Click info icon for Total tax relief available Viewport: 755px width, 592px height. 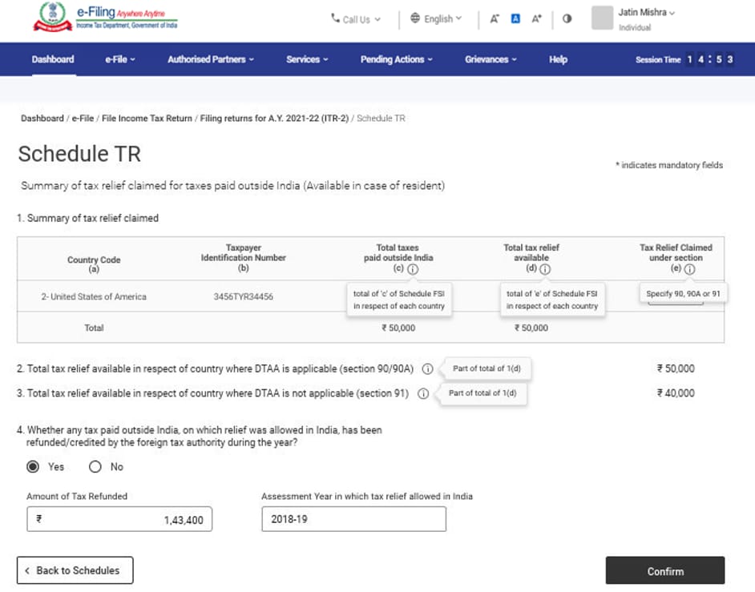pos(543,270)
